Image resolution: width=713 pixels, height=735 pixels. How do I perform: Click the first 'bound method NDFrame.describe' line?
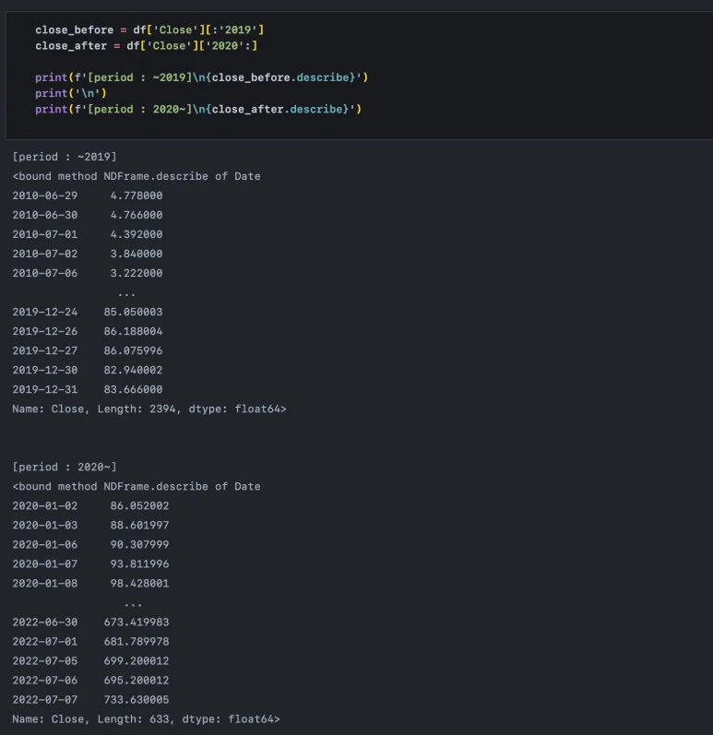coord(137,176)
